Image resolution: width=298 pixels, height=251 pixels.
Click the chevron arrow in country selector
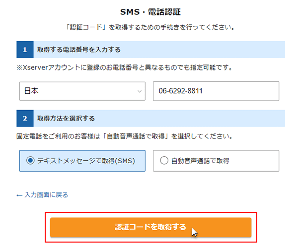point(139,91)
